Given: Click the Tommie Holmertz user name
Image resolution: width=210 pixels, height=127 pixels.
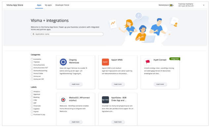Looking at the screenshot, I should [x=186, y=4].
